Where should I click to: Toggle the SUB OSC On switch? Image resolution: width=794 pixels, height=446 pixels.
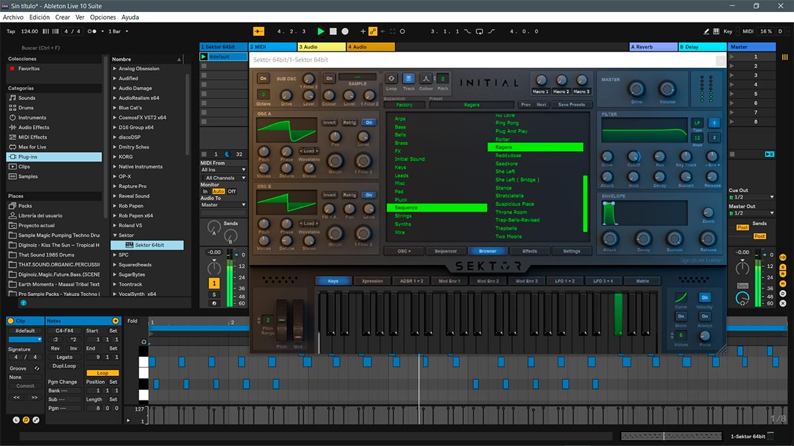coord(263,79)
